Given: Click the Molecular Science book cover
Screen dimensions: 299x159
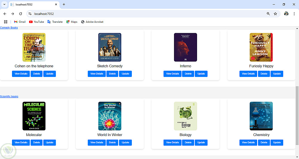Looking at the screenshot, I should click(x=34, y=116).
